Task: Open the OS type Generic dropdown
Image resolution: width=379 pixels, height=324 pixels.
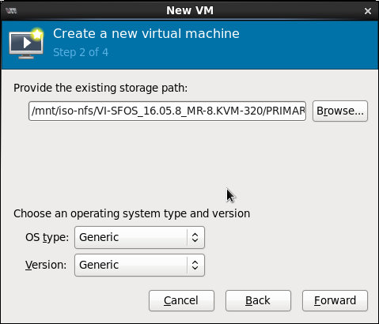Action: [139, 237]
